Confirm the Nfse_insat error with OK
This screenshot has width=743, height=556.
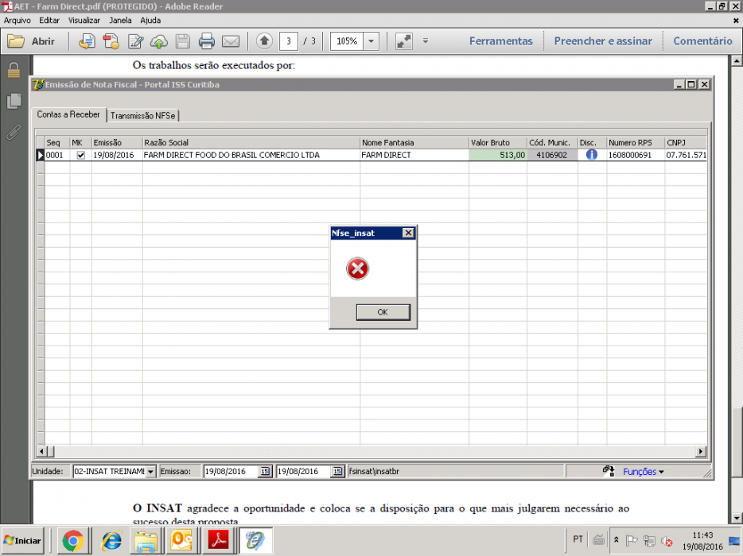[383, 312]
